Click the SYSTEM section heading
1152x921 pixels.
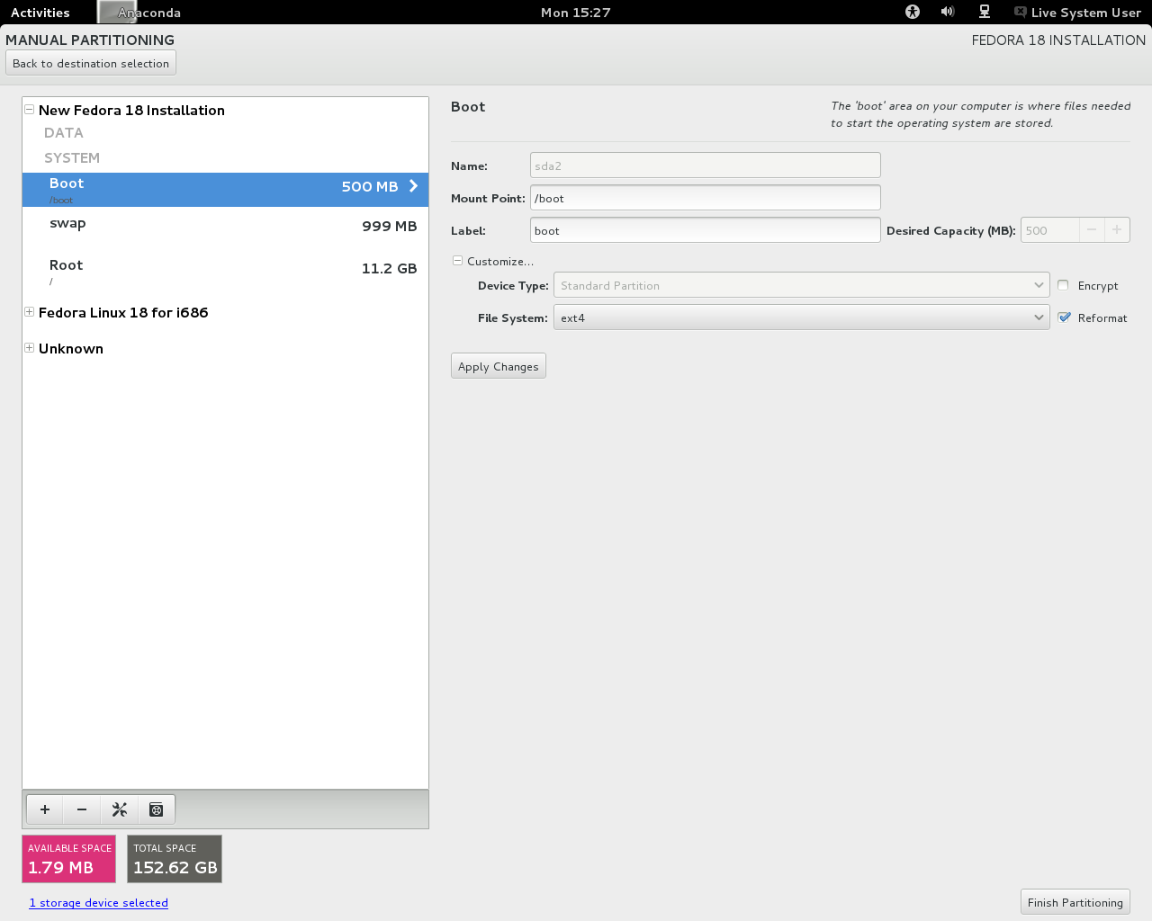click(x=72, y=158)
